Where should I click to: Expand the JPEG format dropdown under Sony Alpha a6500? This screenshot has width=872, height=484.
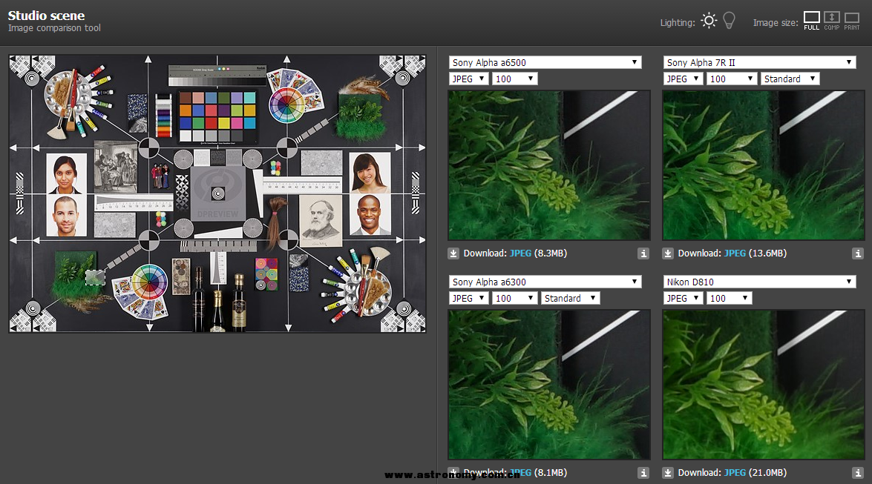click(x=469, y=79)
